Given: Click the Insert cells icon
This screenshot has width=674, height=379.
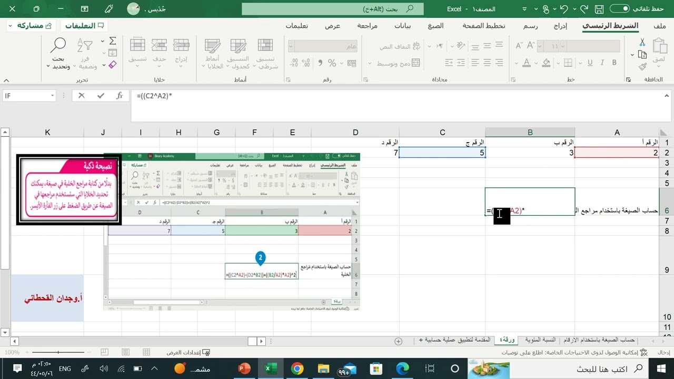Looking at the screenshot, I should 181,46.
